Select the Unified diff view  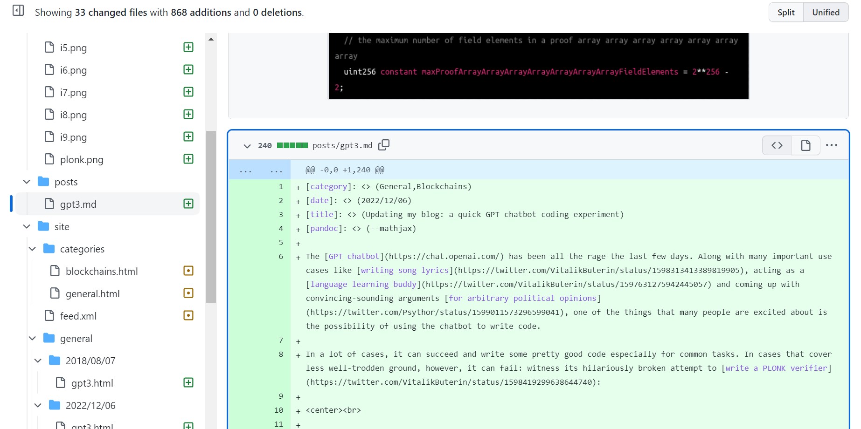pyautogui.click(x=826, y=12)
